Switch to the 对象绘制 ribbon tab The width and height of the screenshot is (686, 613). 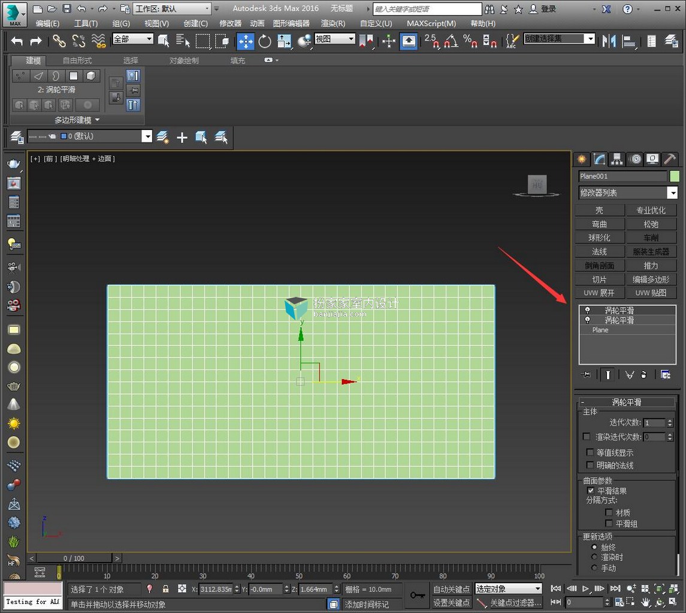[x=184, y=60]
